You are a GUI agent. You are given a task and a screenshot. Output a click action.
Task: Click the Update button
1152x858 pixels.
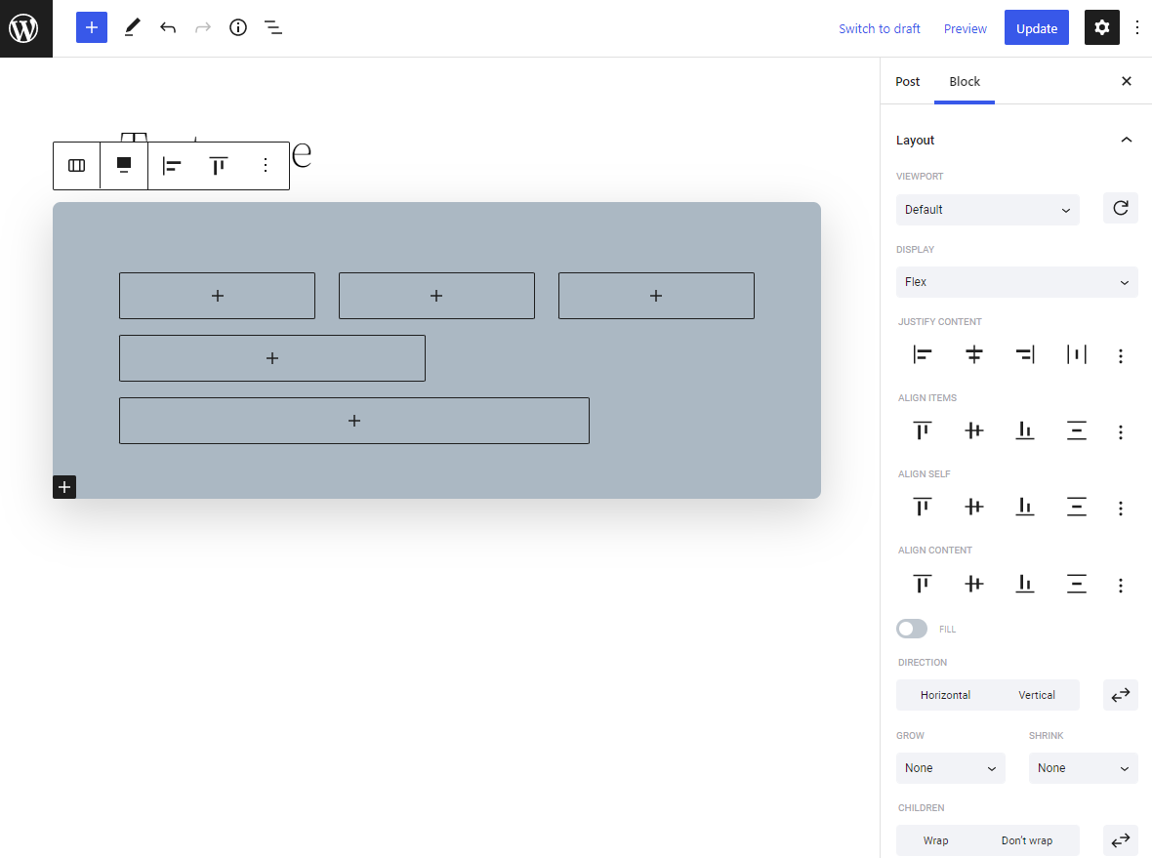tap(1037, 28)
